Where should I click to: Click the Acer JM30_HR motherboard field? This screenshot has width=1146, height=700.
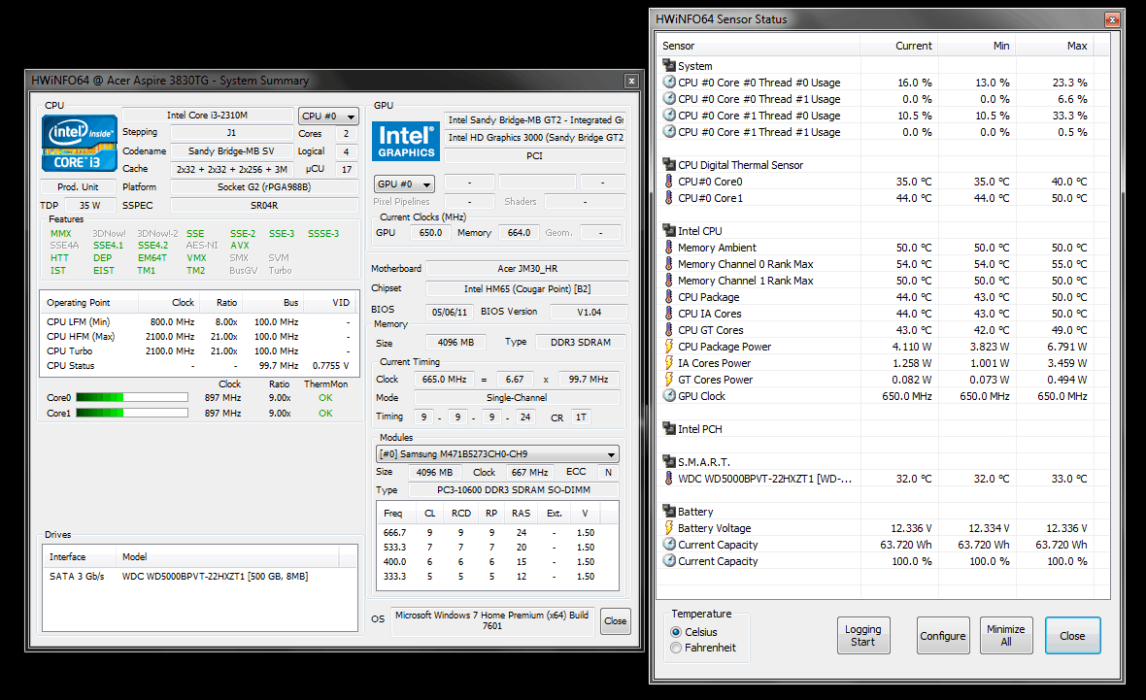pos(527,268)
